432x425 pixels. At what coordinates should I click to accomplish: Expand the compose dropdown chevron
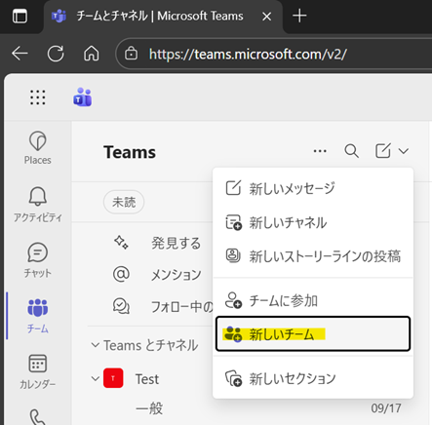pyautogui.click(x=404, y=151)
